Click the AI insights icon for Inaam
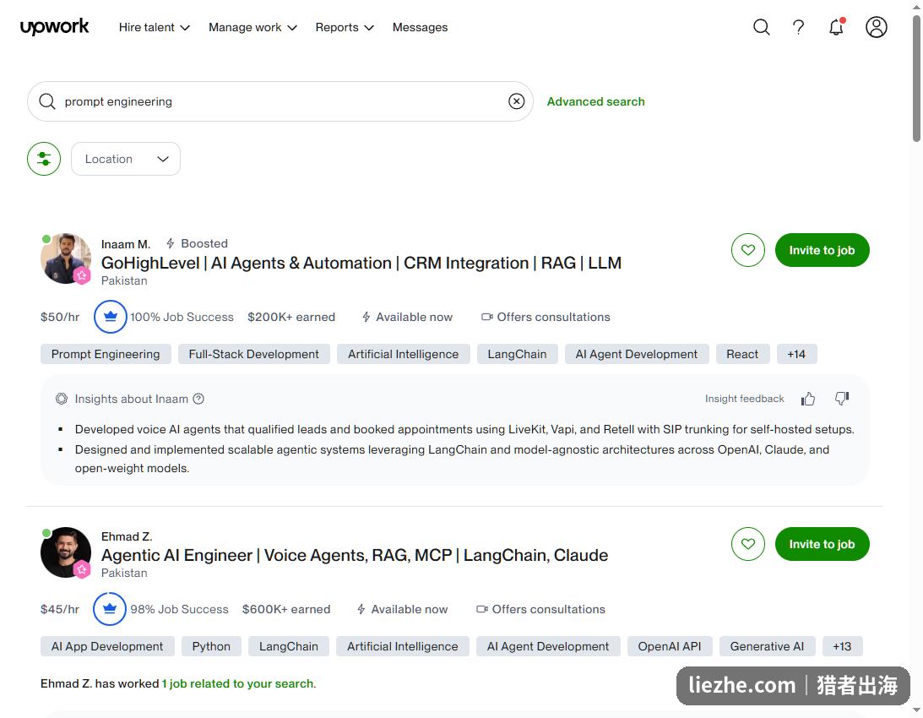923x718 pixels. coord(61,399)
